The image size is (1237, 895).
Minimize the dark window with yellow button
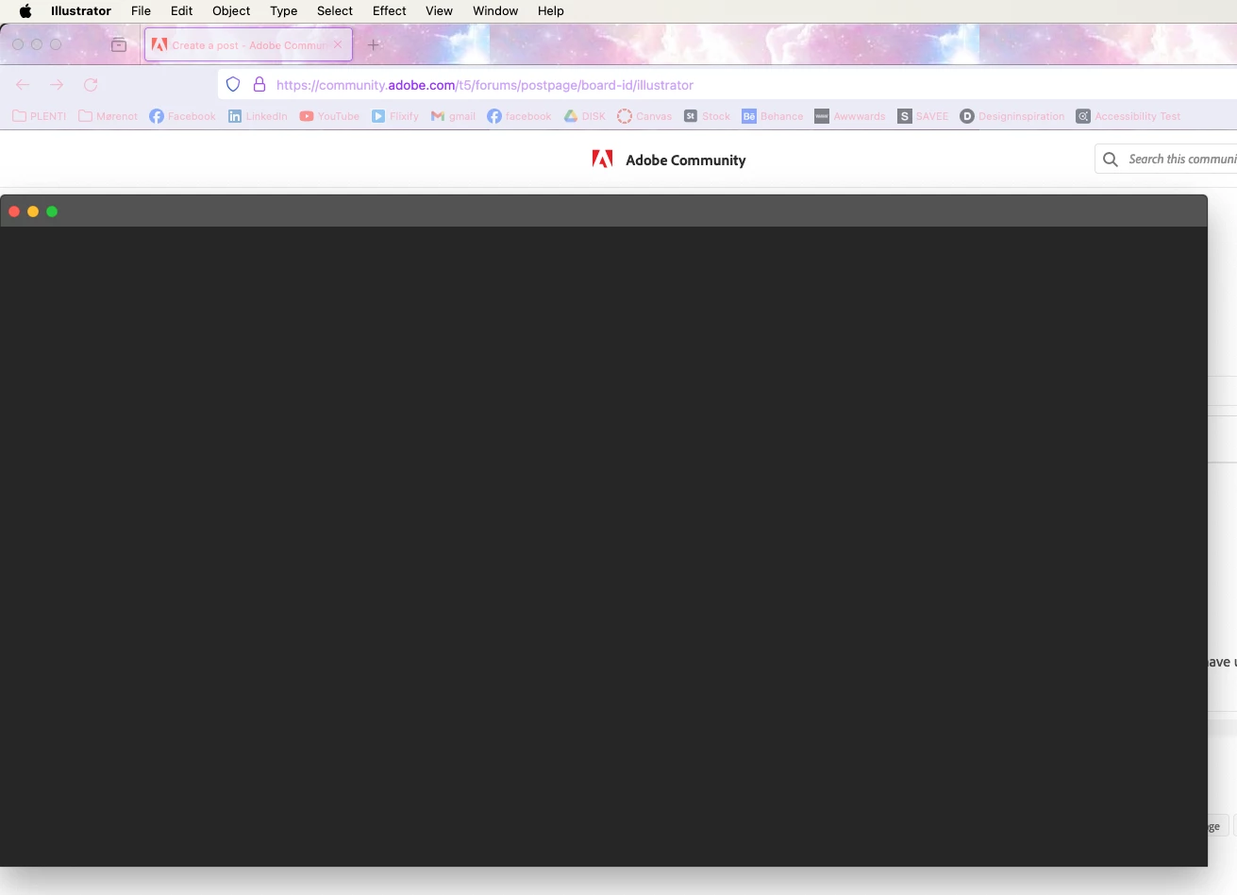click(x=33, y=211)
